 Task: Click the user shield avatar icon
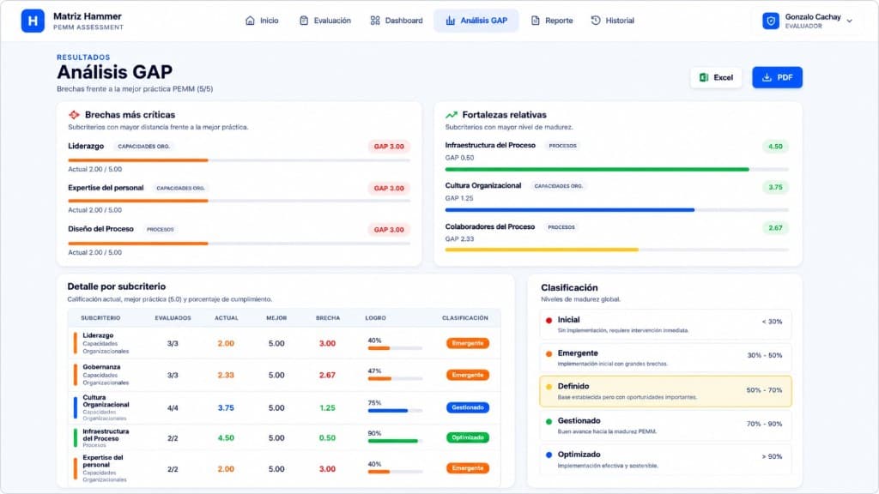click(x=771, y=21)
